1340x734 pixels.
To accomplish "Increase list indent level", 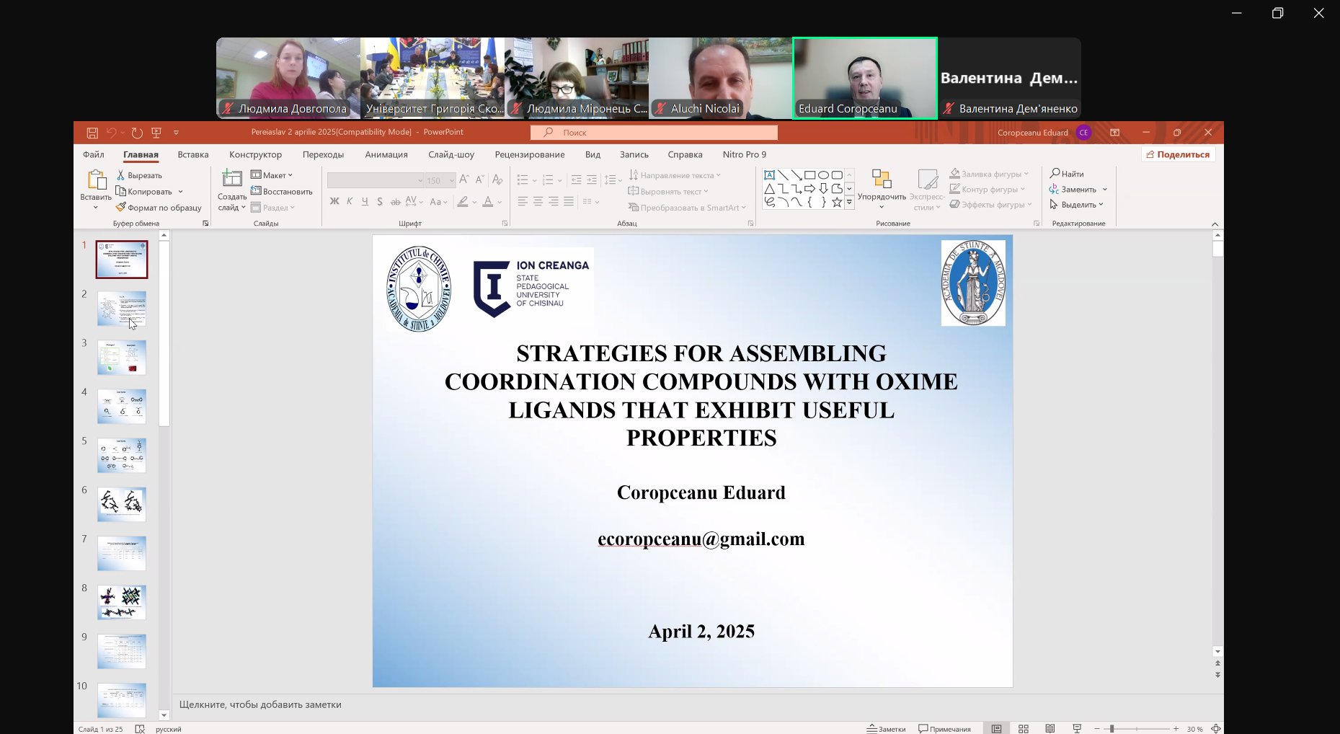I will [592, 180].
